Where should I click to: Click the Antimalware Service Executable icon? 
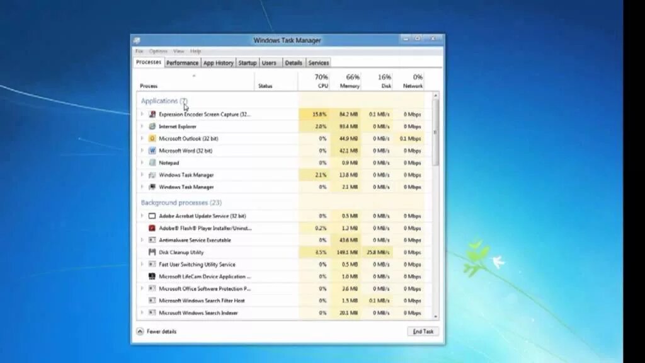[152, 240]
